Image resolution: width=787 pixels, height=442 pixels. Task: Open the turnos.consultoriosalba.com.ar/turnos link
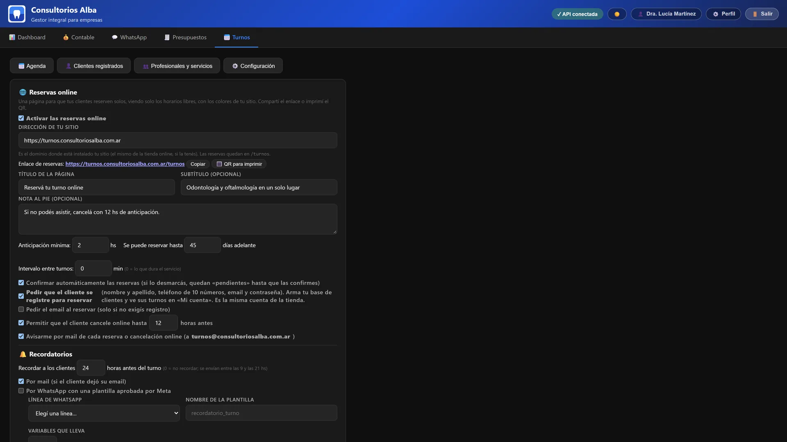pyautogui.click(x=125, y=164)
